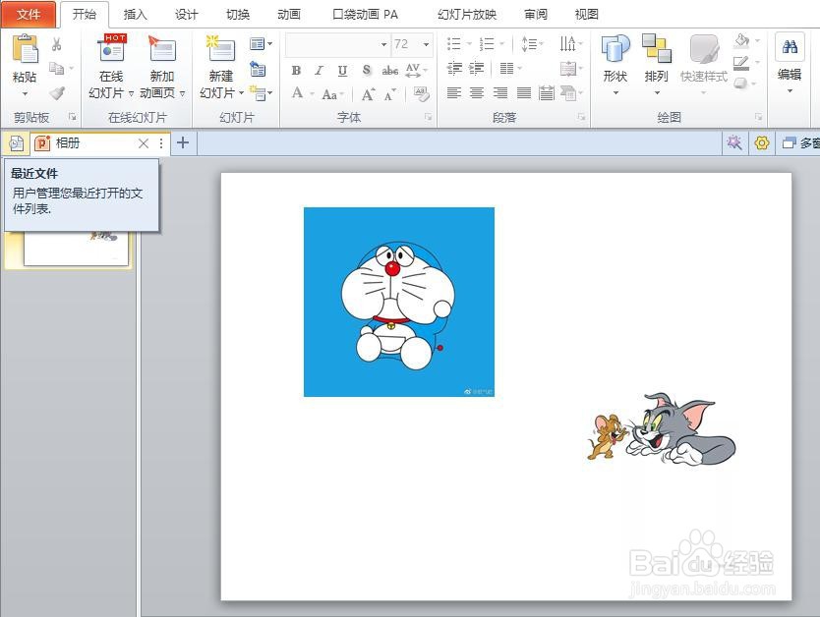Center align text
Viewport: 820px width, 617px height.
pos(477,93)
